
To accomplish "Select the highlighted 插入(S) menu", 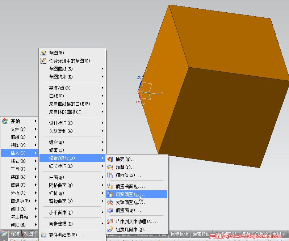I will click(x=20, y=153).
